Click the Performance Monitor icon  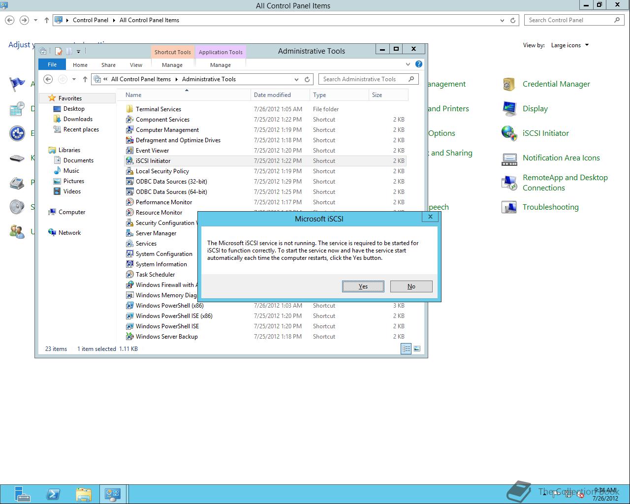click(x=129, y=202)
